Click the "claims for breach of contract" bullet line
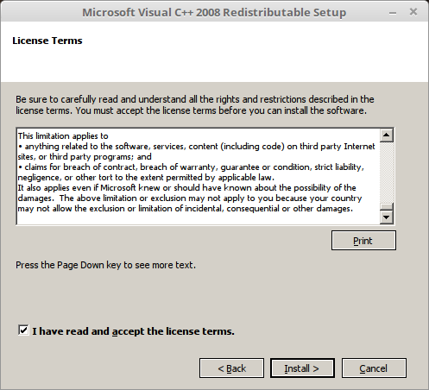Image resolution: width=429 pixels, height=390 pixels. [191, 167]
